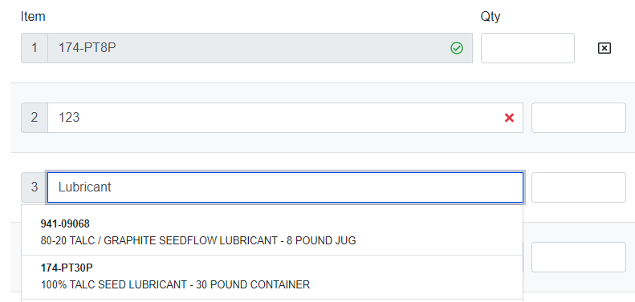Click the row number 3 label
The image size is (635, 302).
pyautogui.click(x=35, y=187)
